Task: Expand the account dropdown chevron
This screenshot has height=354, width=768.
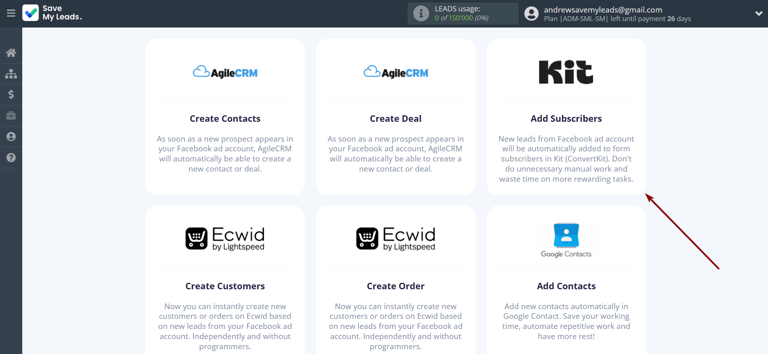Action: (x=759, y=13)
